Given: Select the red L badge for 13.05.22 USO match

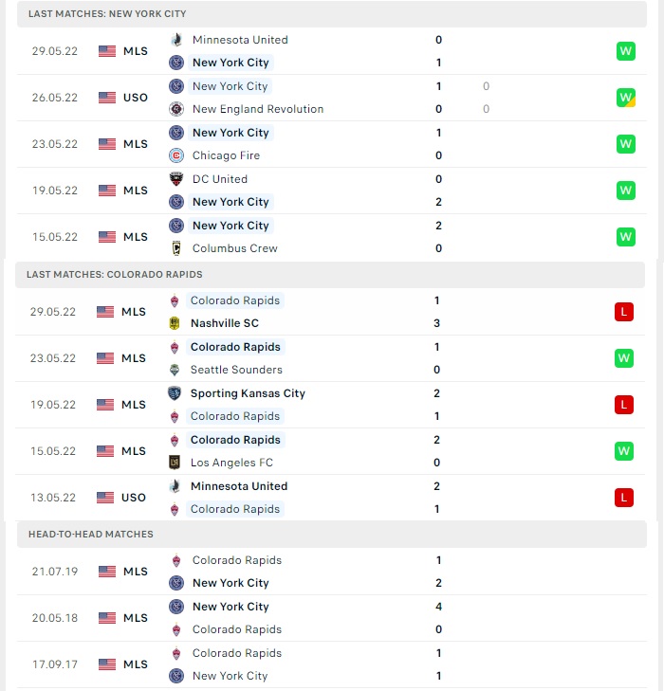Looking at the screenshot, I should tap(624, 498).
